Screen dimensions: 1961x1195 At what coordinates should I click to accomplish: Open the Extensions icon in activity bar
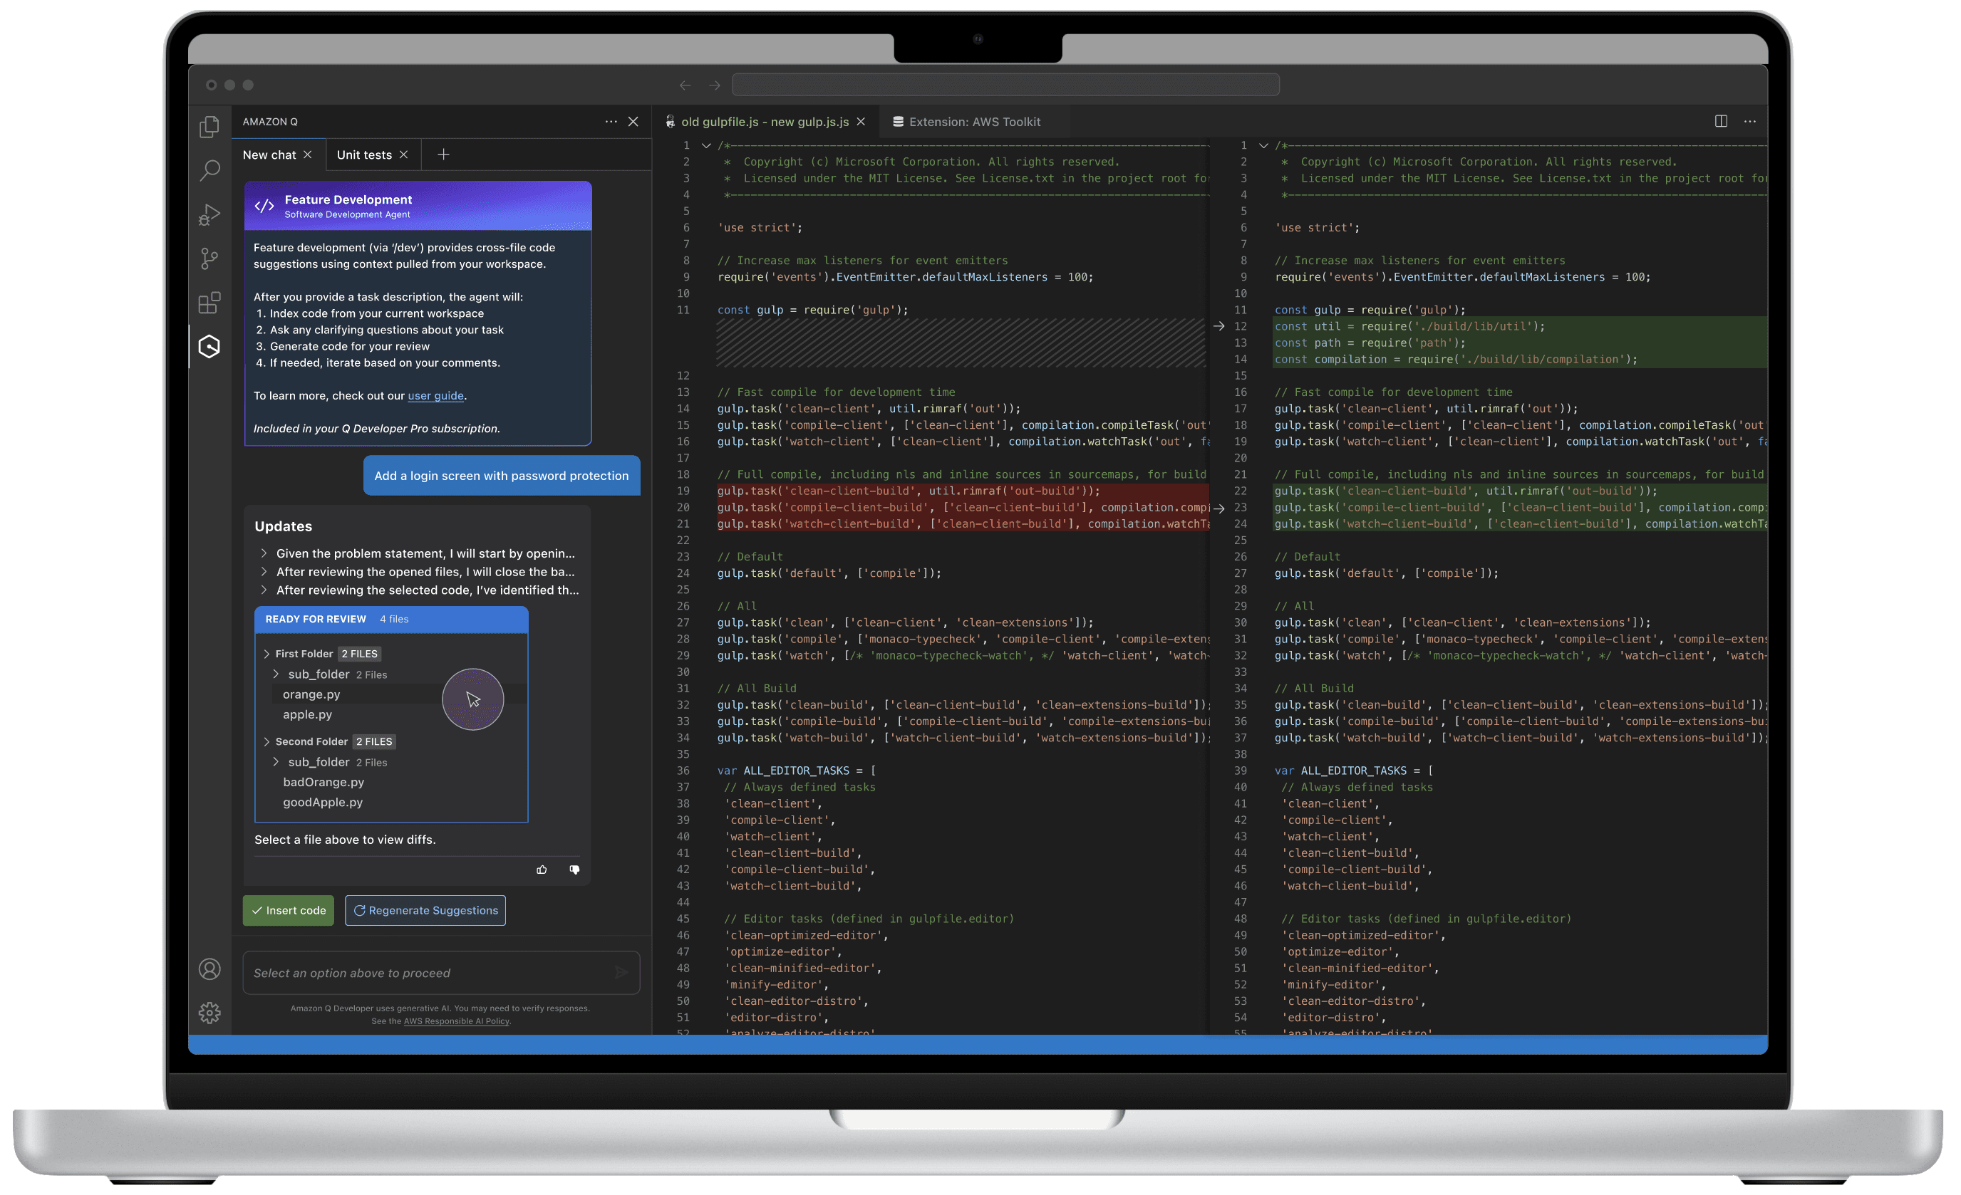(209, 303)
